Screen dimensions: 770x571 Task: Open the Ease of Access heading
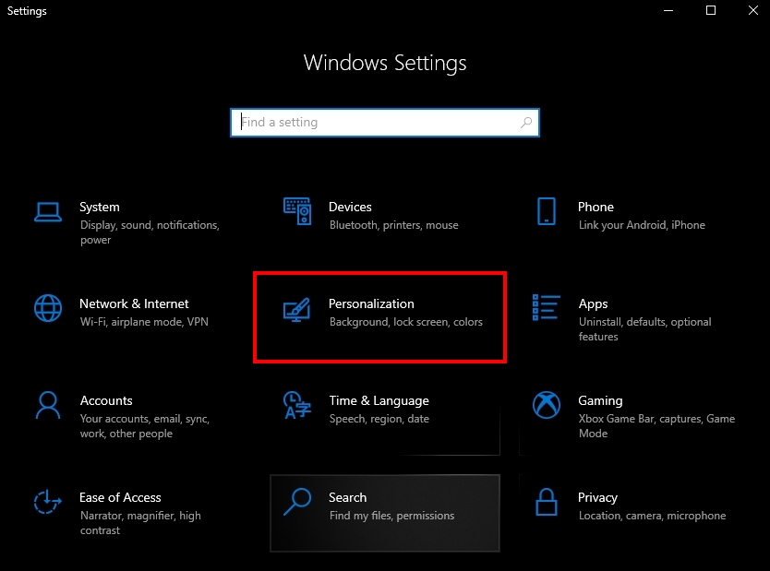tap(120, 497)
